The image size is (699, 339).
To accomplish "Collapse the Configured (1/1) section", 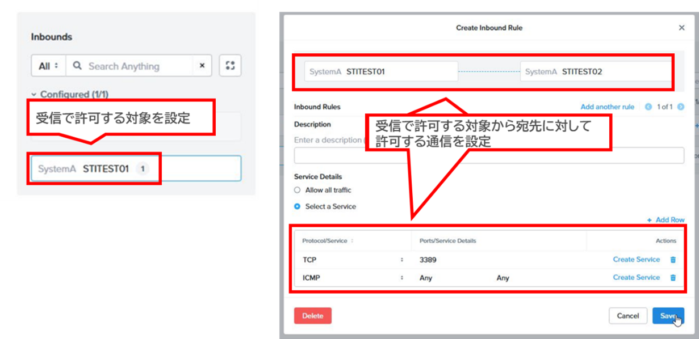I will coord(35,95).
